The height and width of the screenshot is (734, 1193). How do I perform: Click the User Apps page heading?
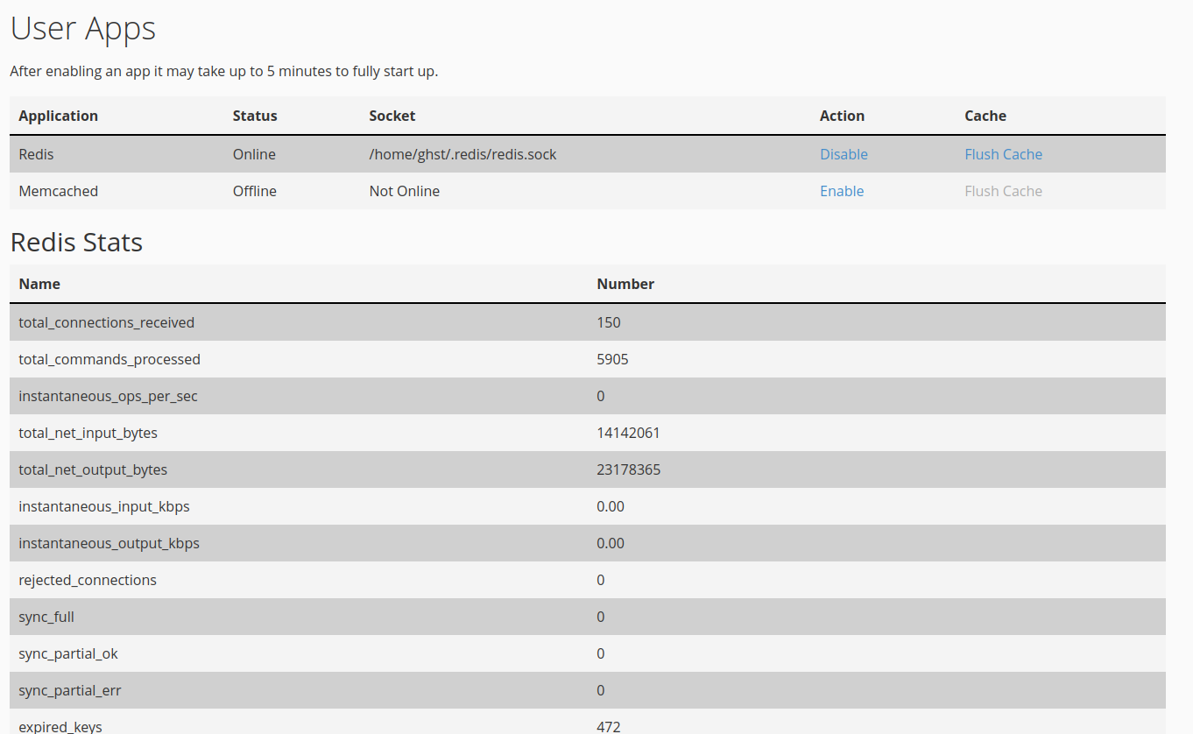[x=82, y=28]
